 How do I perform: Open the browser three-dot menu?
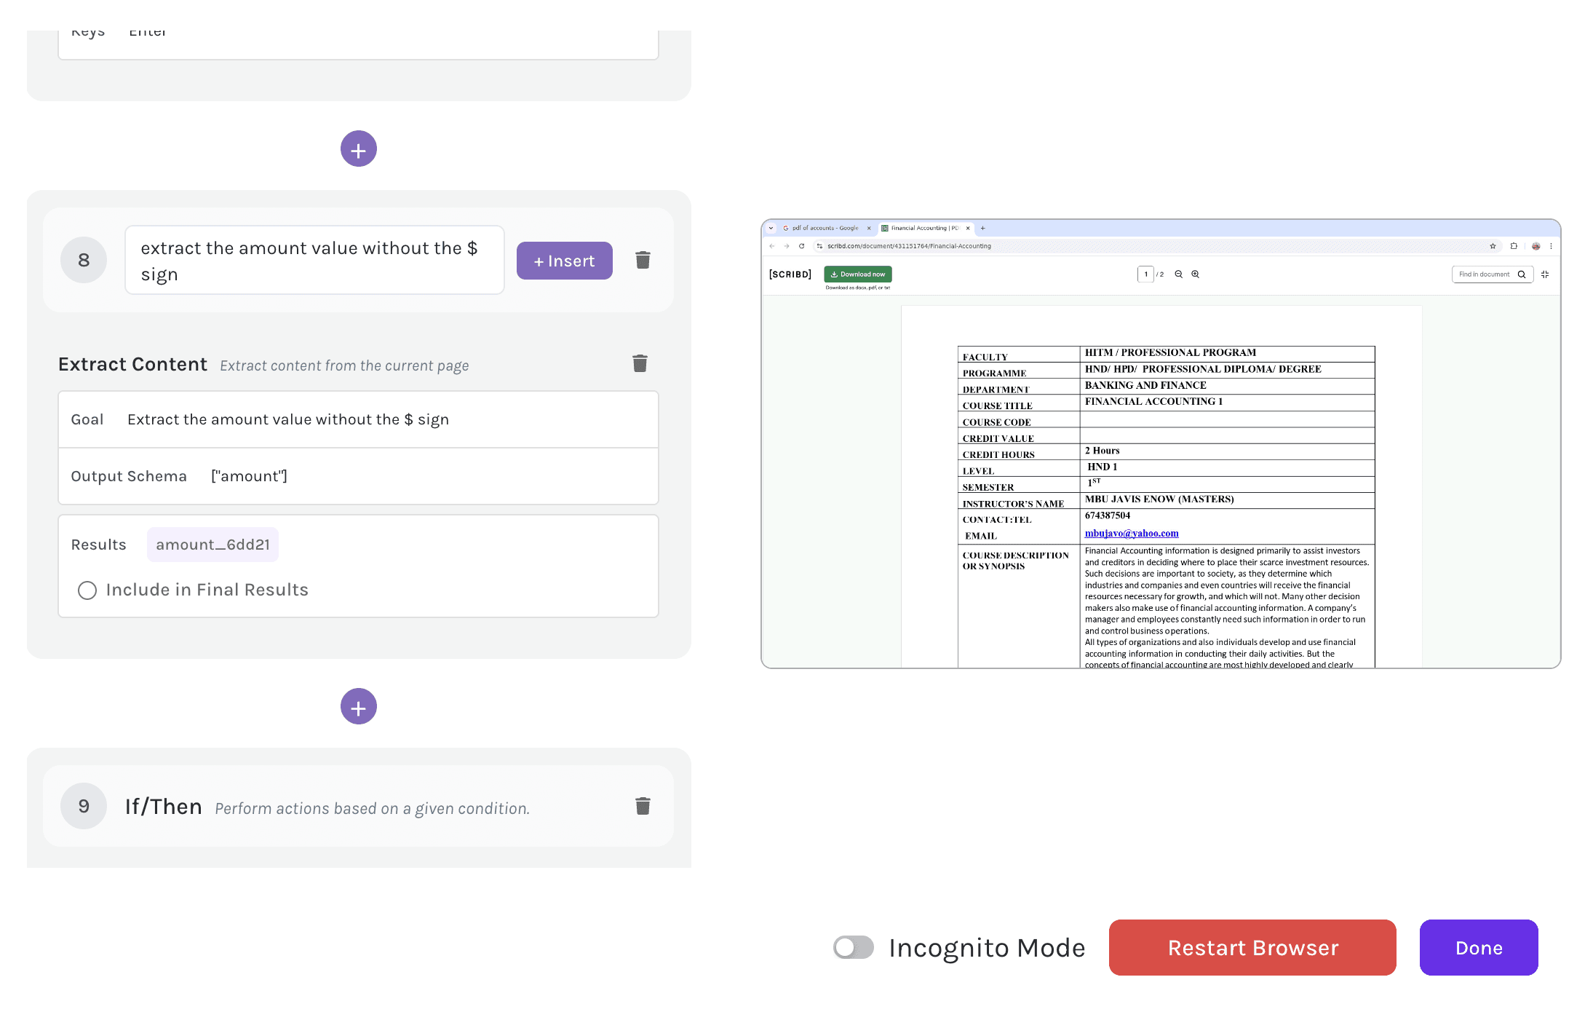(x=1551, y=246)
